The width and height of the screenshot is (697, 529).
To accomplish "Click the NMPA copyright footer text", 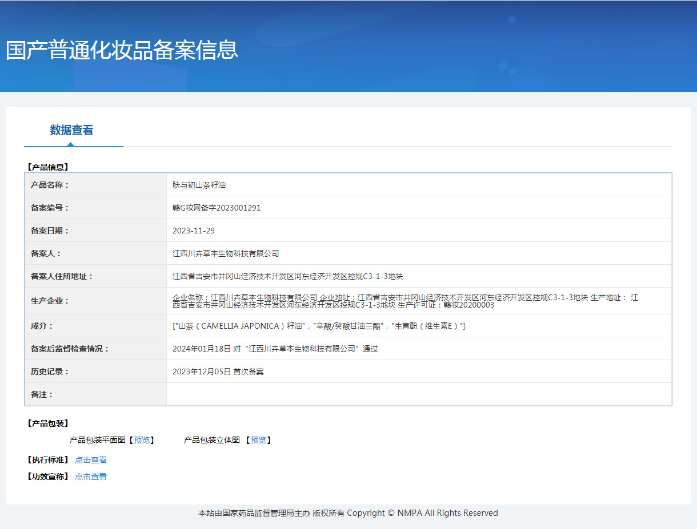I will (348, 513).
